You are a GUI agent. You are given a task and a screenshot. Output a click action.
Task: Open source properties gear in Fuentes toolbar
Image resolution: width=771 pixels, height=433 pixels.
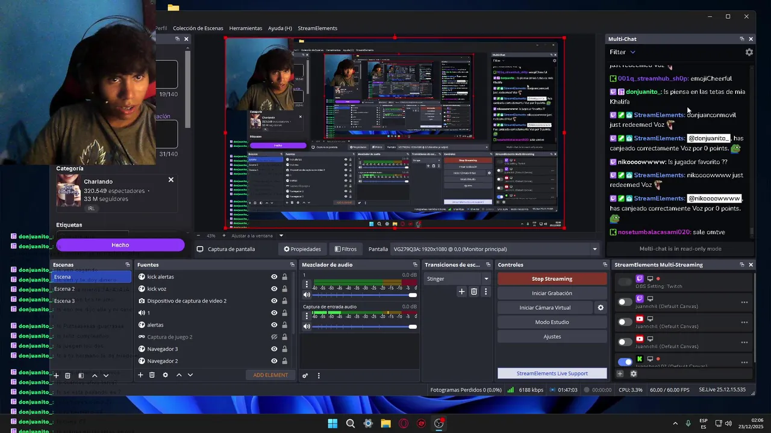tap(165, 375)
